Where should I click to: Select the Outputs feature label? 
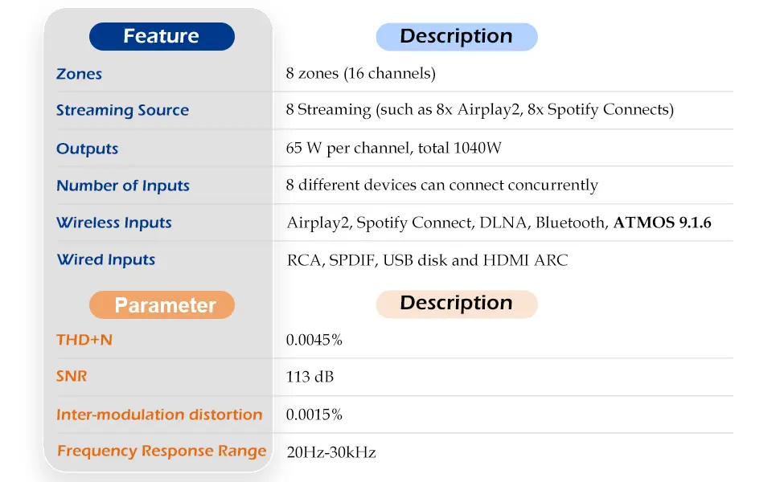click(x=87, y=149)
